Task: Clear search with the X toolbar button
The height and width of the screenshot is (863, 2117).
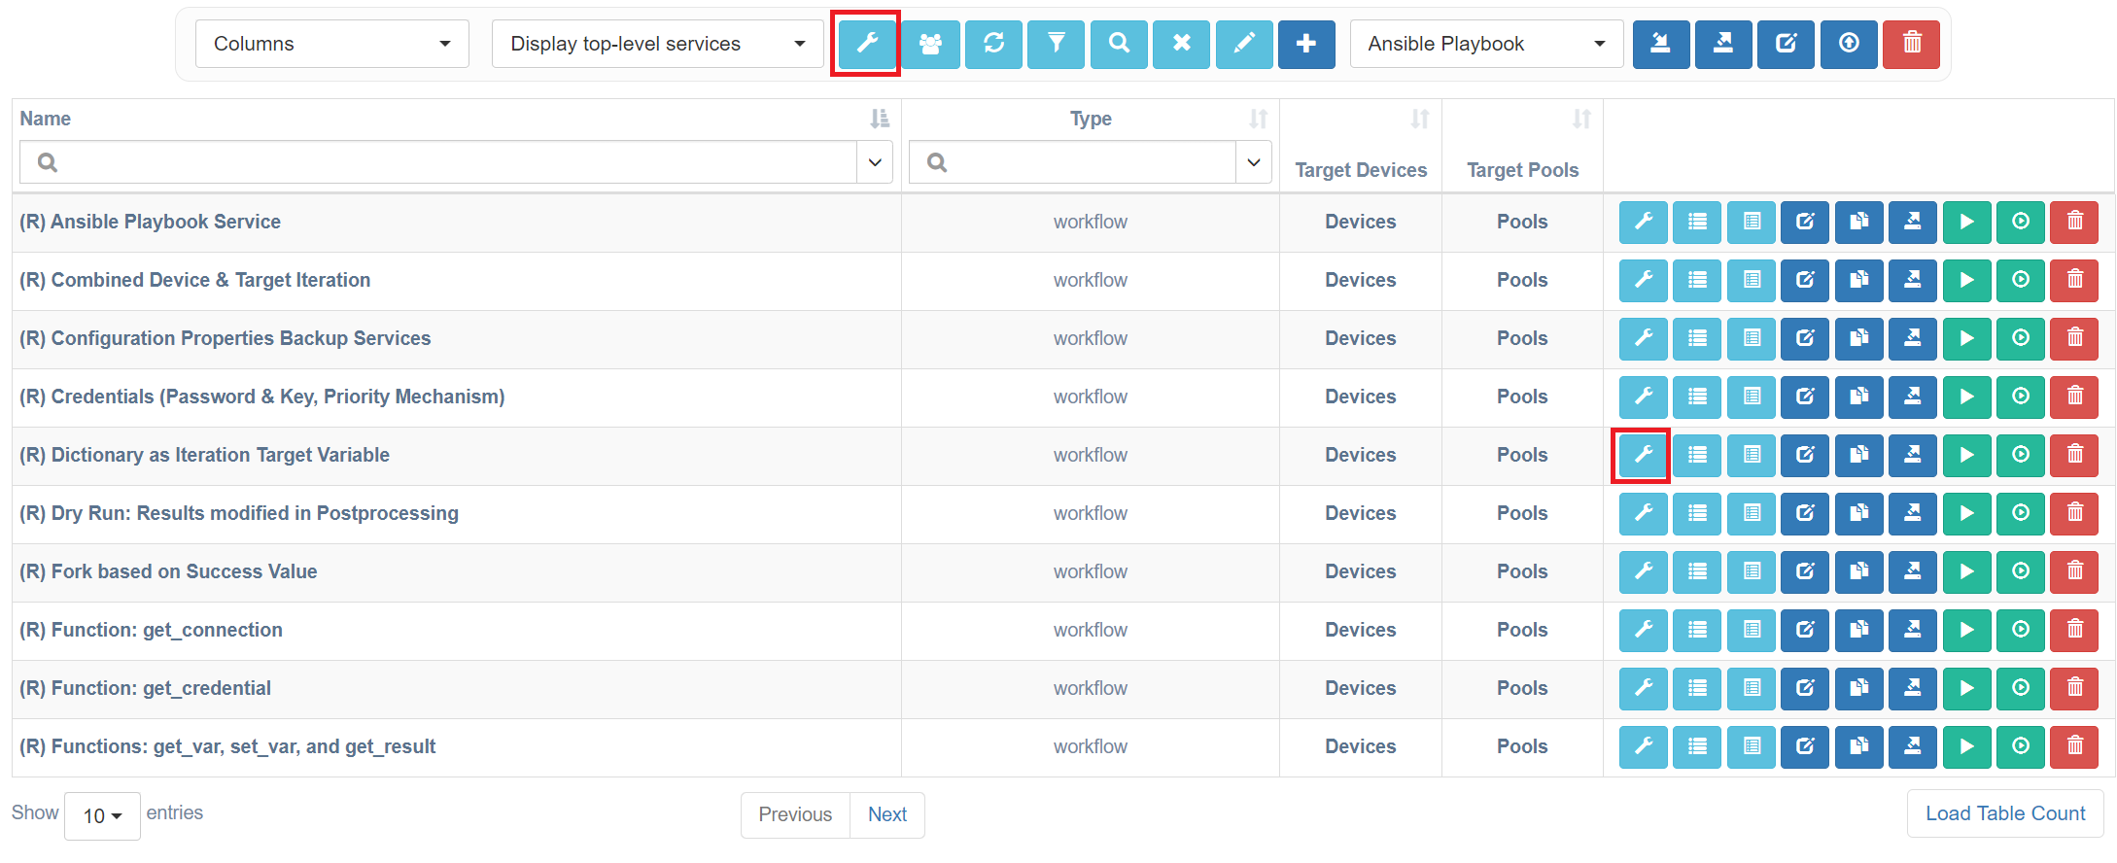Action: pos(1181,44)
